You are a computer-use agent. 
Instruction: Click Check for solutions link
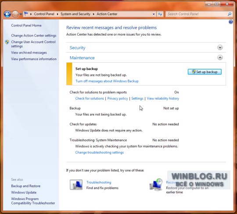[x=90, y=99]
